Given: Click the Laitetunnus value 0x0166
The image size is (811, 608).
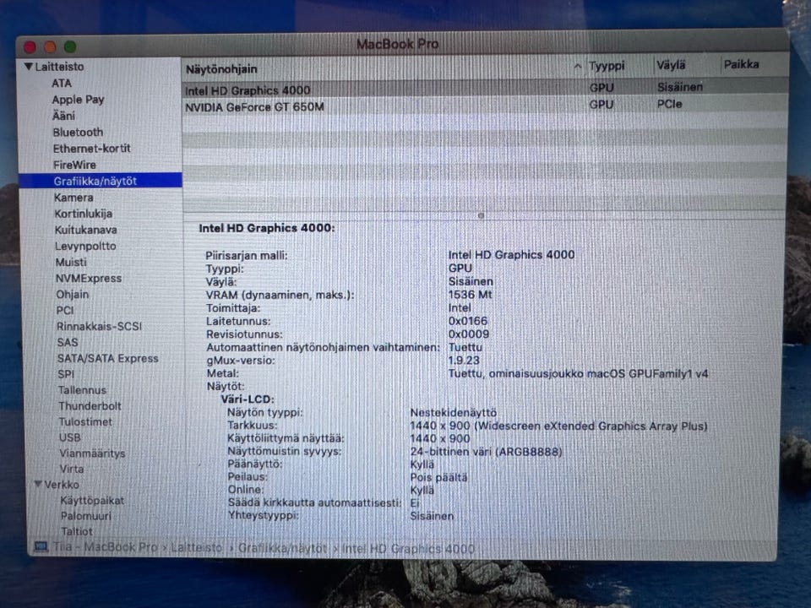Looking at the screenshot, I should tap(467, 321).
